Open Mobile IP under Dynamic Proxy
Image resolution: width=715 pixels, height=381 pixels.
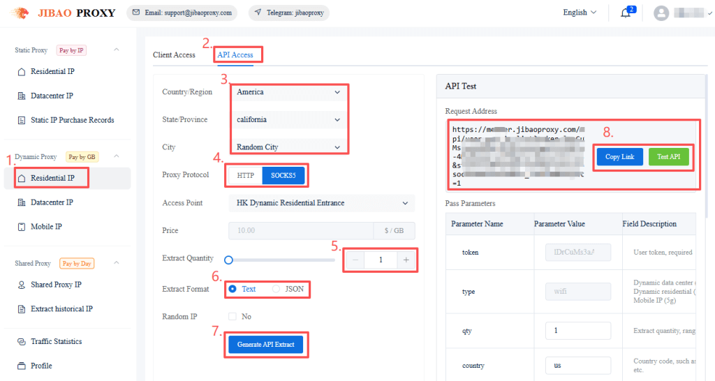[x=46, y=227]
